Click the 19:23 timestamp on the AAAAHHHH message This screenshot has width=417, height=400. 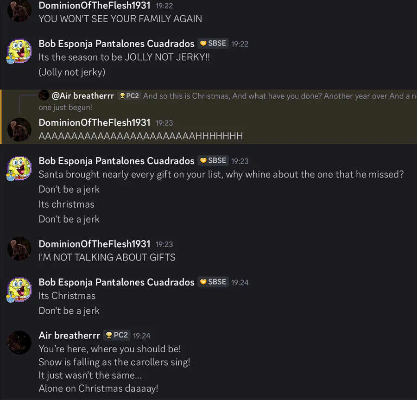coord(164,123)
